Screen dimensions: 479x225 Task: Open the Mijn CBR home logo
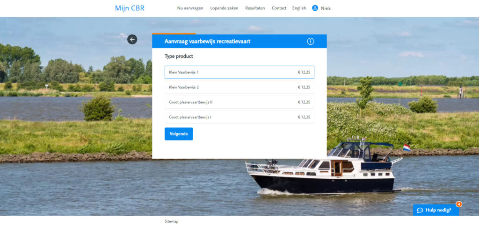(x=130, y=8)
